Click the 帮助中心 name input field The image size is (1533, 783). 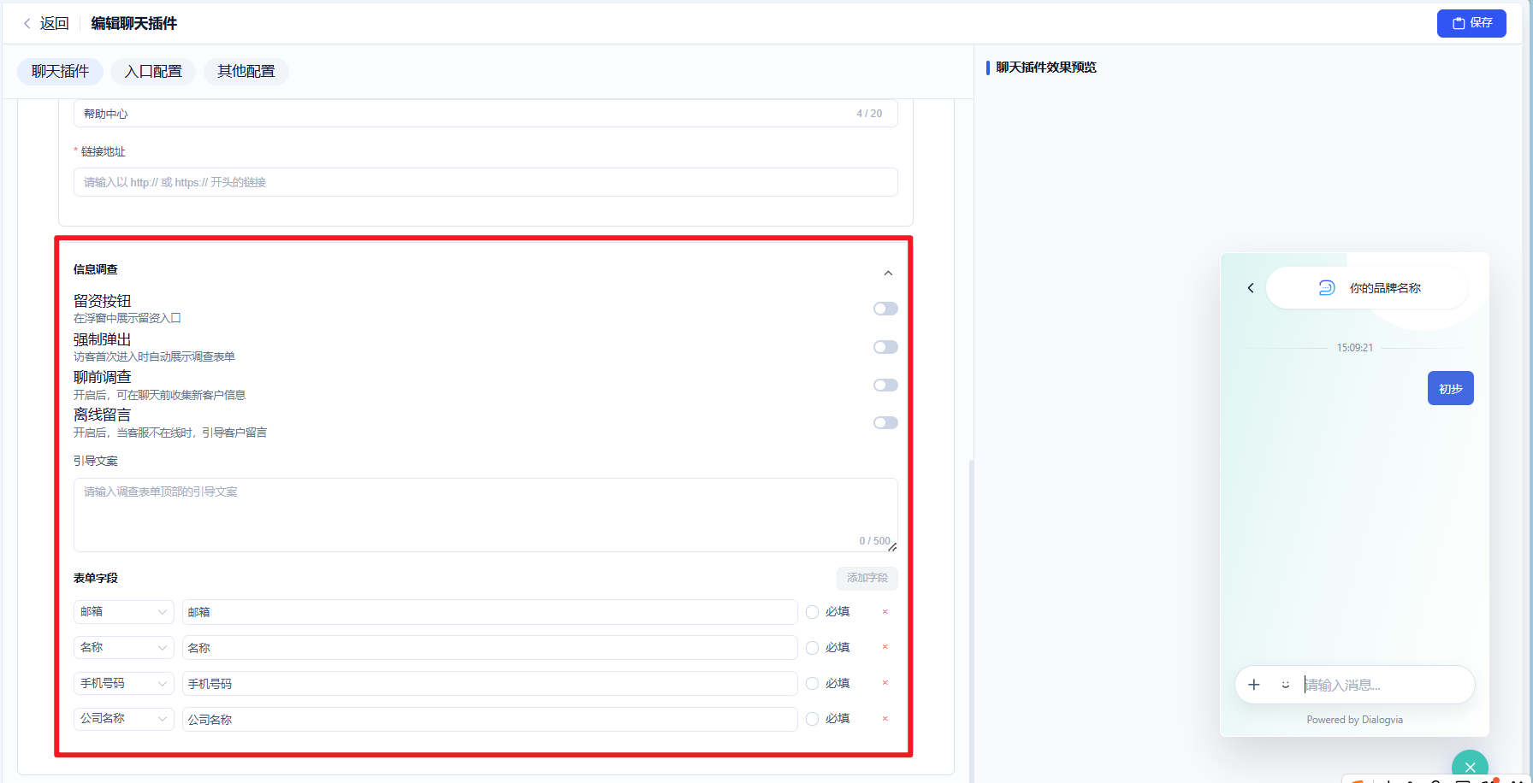tap(486, 114)
